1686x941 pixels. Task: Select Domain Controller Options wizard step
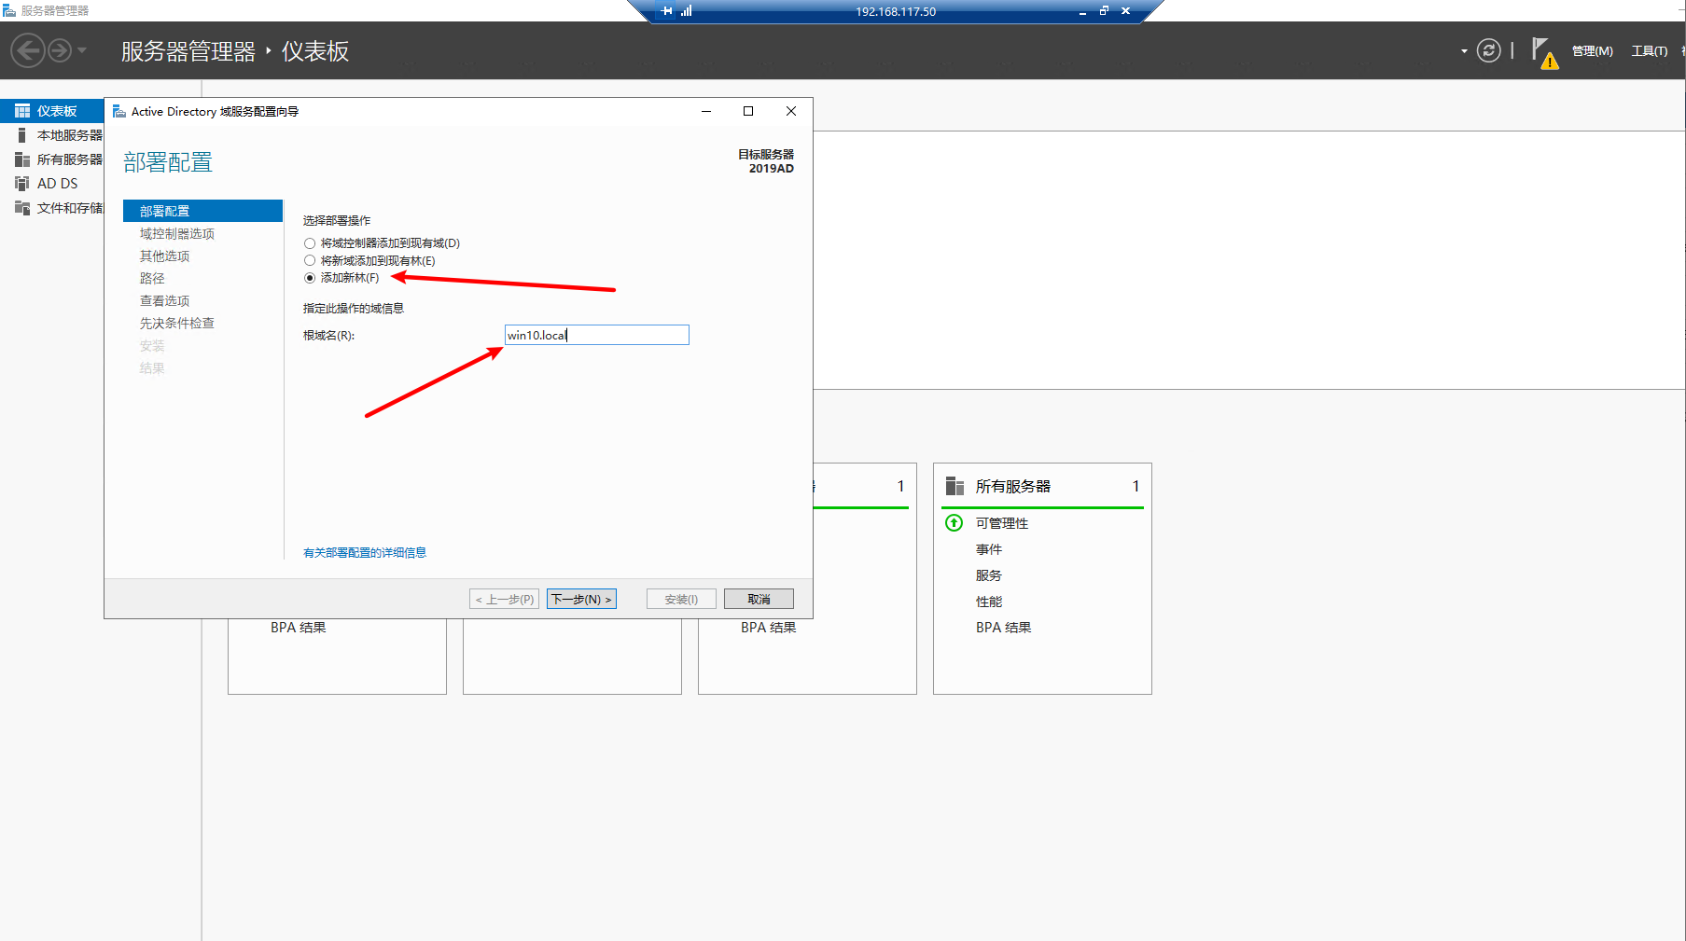tap(177, 234)
